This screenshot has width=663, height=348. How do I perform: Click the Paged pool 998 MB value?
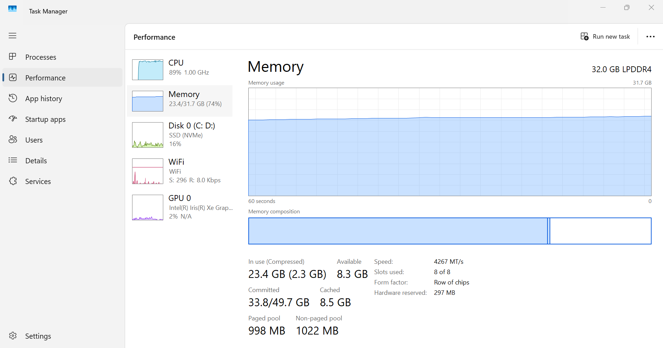(267, 331)
